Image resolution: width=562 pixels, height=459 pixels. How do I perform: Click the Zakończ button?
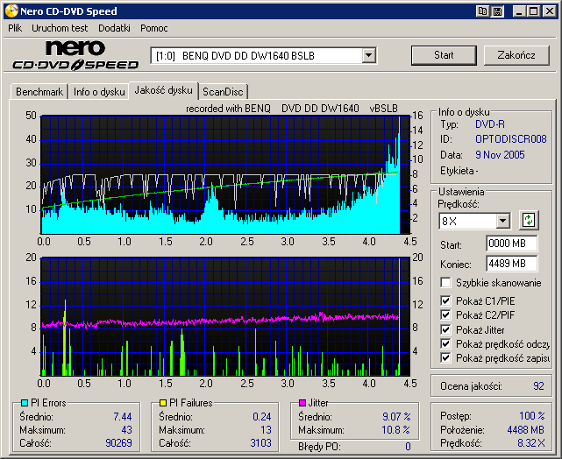(516, 55)
